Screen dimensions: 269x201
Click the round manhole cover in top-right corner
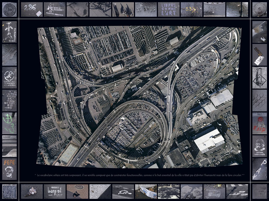point(260,10)
